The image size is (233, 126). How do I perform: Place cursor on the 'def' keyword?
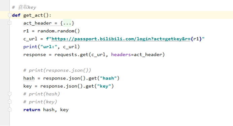pos(16,15)
